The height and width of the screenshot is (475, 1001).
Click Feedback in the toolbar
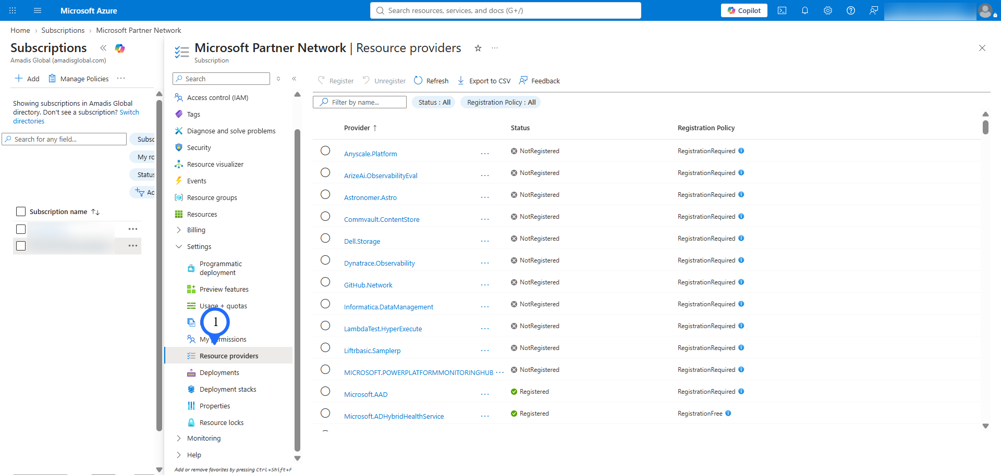click(x=540, y=81)
